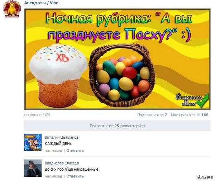Click the Поделиться link
The width and height of the screenshot is (215, 181).
tap(148, 115)
